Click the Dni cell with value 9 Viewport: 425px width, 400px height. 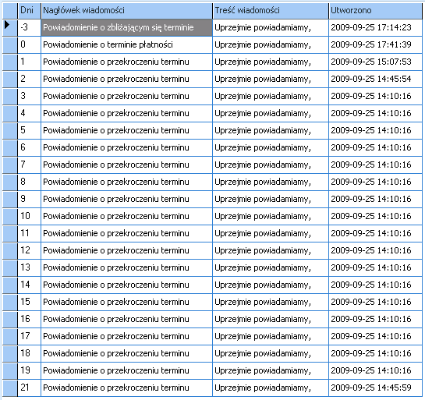(x=30, y=199)
